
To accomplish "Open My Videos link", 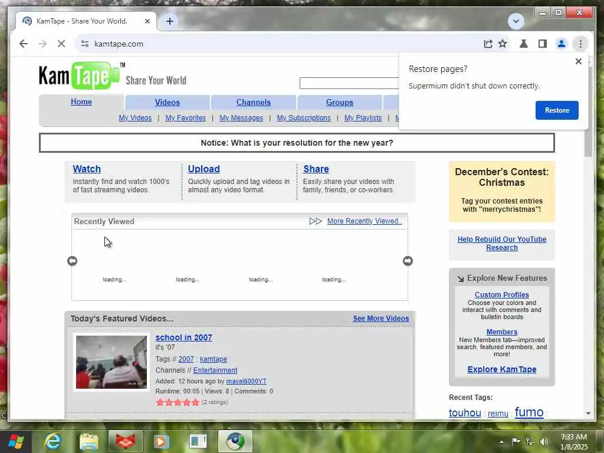I will tap(135, 118).
